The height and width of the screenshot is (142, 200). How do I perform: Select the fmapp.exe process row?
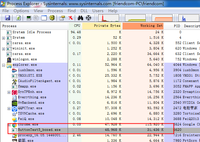tap(100, 86)
